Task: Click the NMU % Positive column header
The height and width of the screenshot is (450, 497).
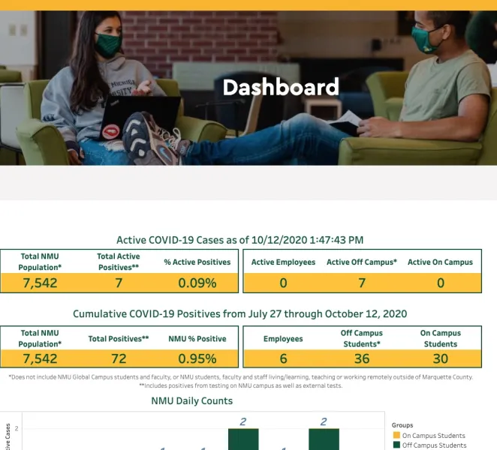Action: point(197,339)
